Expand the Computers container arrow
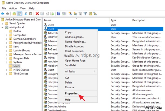Screen dimensions: 165x111 (6, 35)
